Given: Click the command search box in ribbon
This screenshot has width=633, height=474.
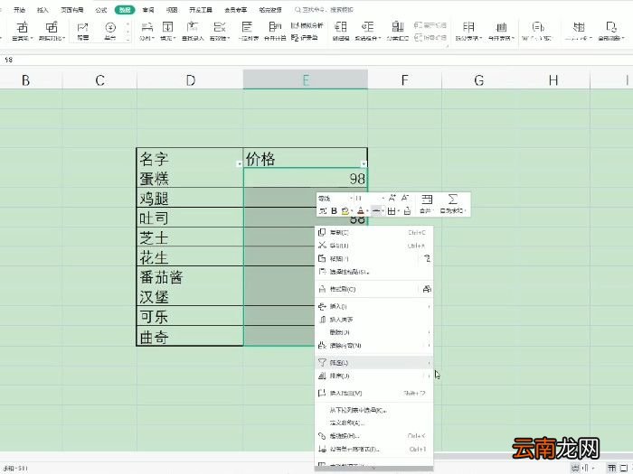Looking at the screenshot, I should click(x=324, y=10).
